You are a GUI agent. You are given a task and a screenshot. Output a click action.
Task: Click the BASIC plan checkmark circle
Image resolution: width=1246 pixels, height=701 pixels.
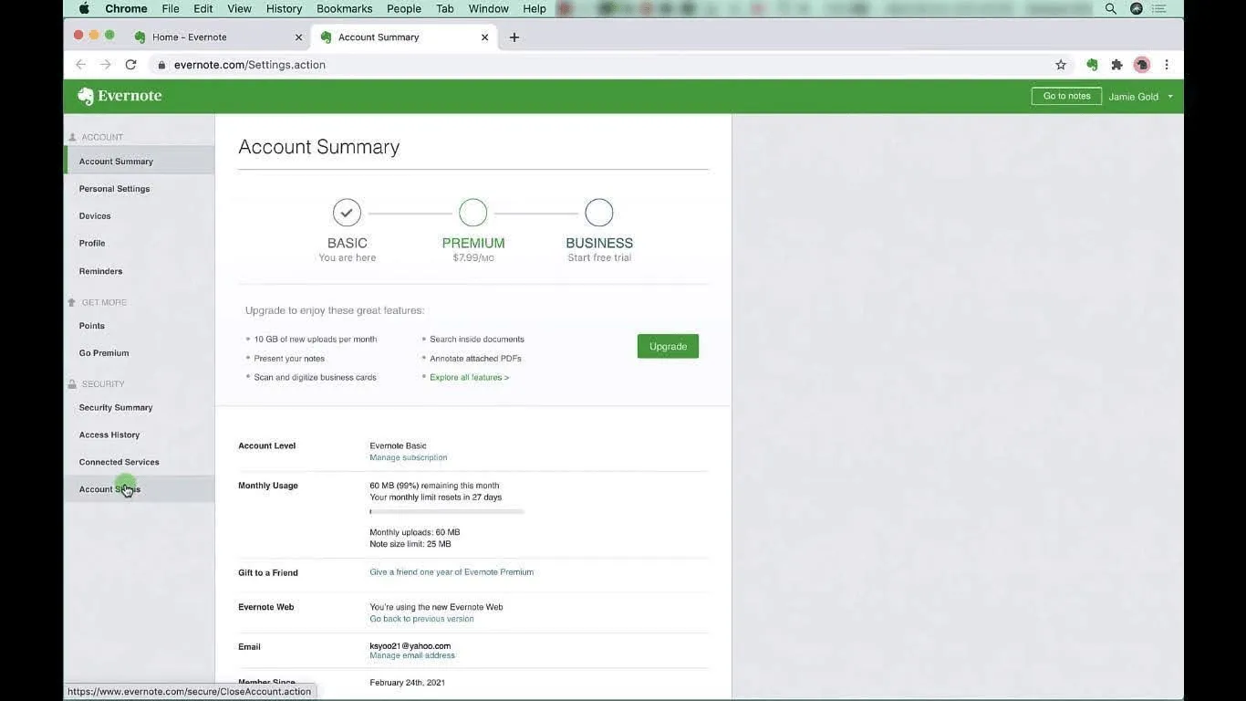click(x=347, y=213)
